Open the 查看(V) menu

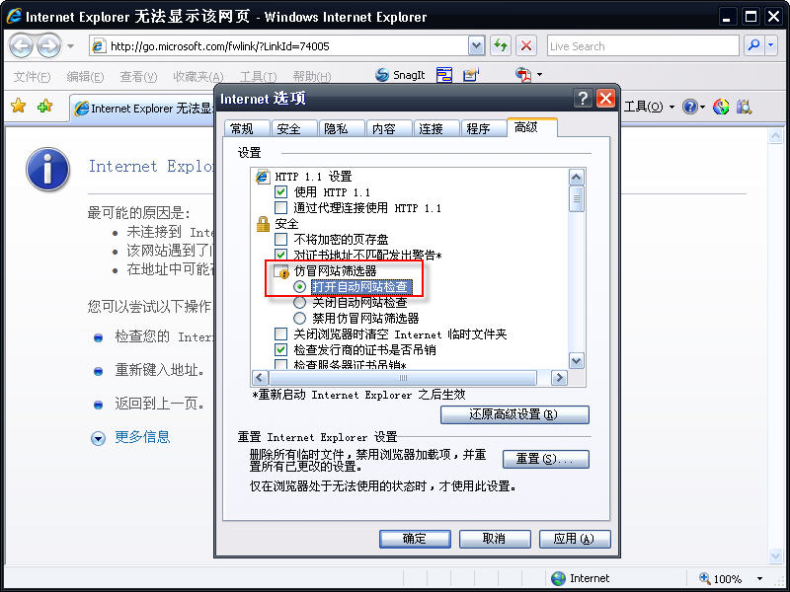tap(138, 77)
